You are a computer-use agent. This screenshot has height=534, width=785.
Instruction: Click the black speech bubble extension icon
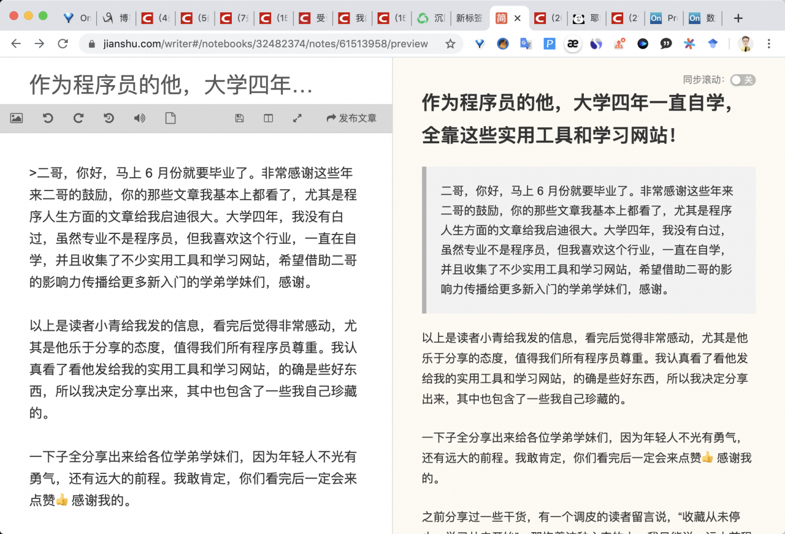666,43
